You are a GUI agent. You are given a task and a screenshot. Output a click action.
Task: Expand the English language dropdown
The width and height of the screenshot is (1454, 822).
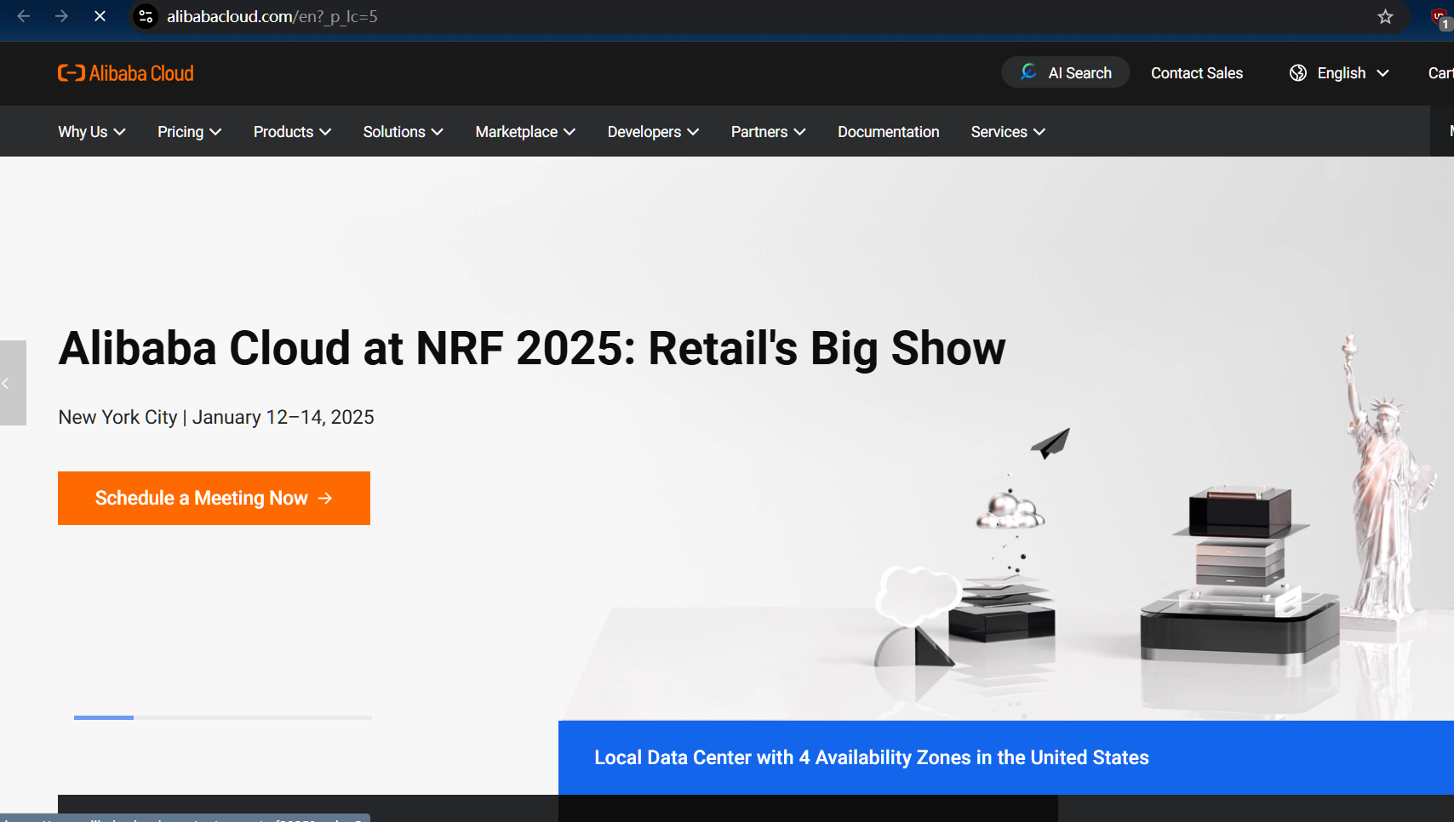click(x=1340, y=73)
